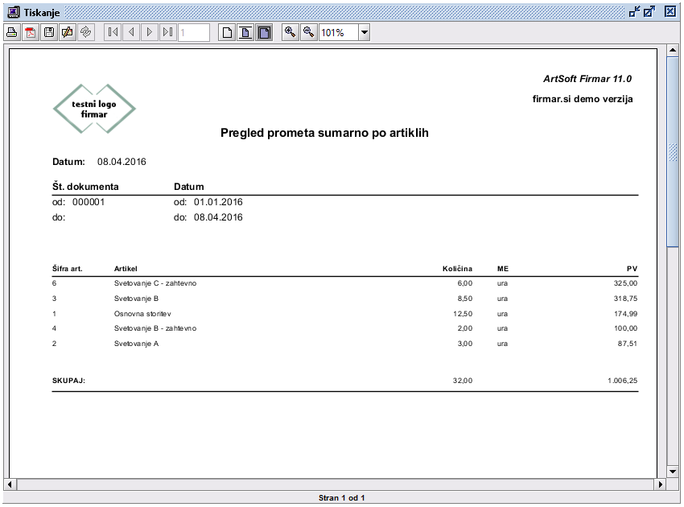The image size is (684, 507).
Task: Zoom in with the plus magnifier
Action: pos(290,32)
